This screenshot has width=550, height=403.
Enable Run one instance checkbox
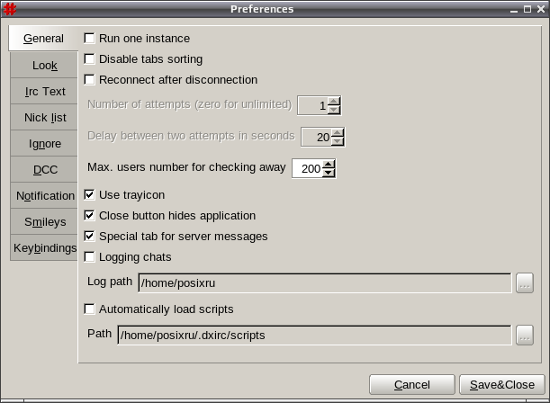(89, 38)
